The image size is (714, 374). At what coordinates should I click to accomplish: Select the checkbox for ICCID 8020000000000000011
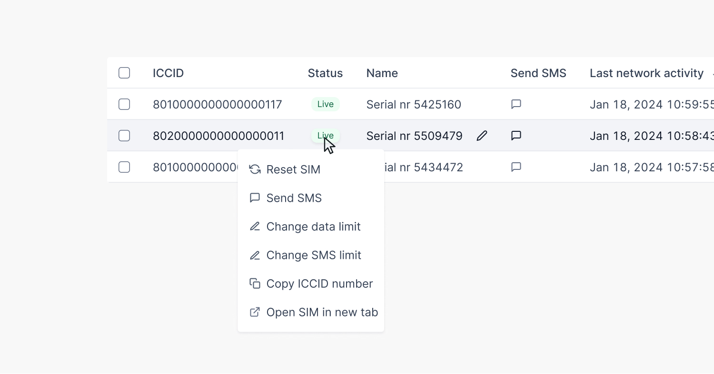tap(124, 136)
